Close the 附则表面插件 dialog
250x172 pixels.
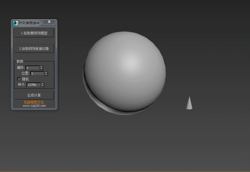tap(49, 22)
